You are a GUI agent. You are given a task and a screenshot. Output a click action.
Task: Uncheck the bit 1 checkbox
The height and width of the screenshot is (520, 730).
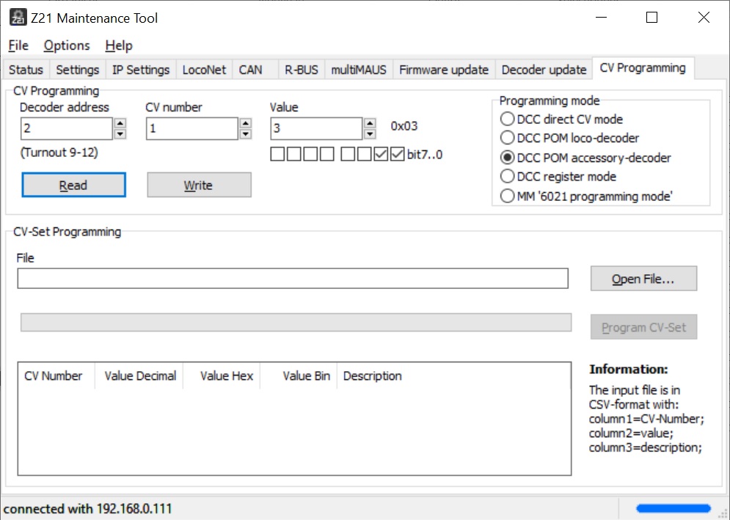point(381,154)
